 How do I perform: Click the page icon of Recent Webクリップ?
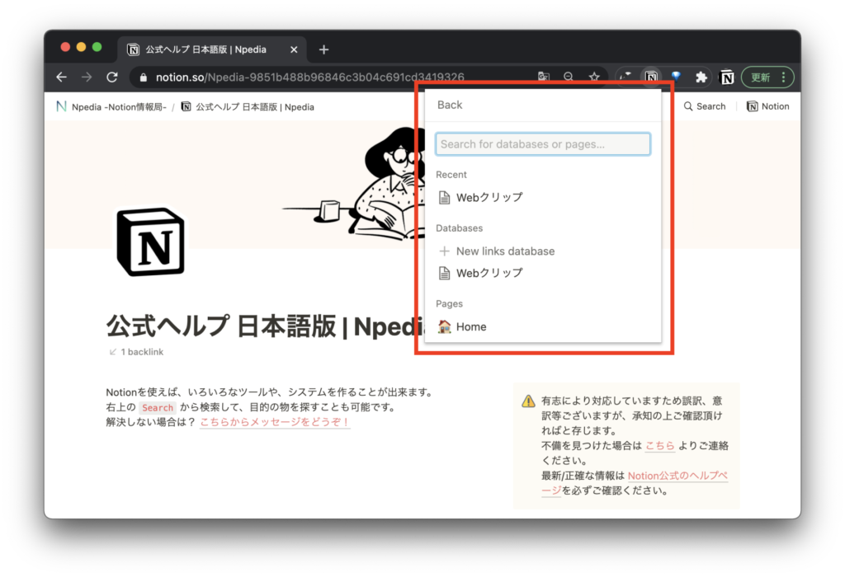coord(444,198)
